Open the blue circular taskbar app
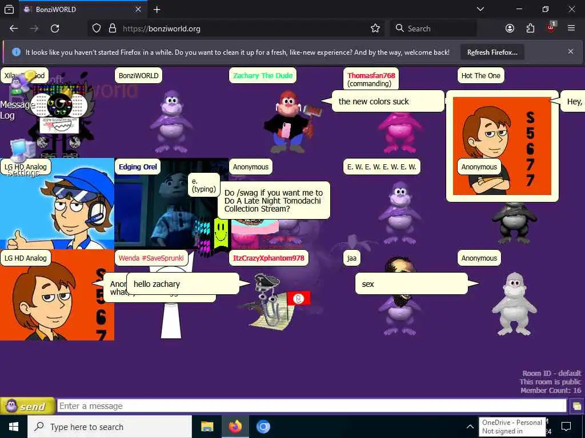 point(263,427)
